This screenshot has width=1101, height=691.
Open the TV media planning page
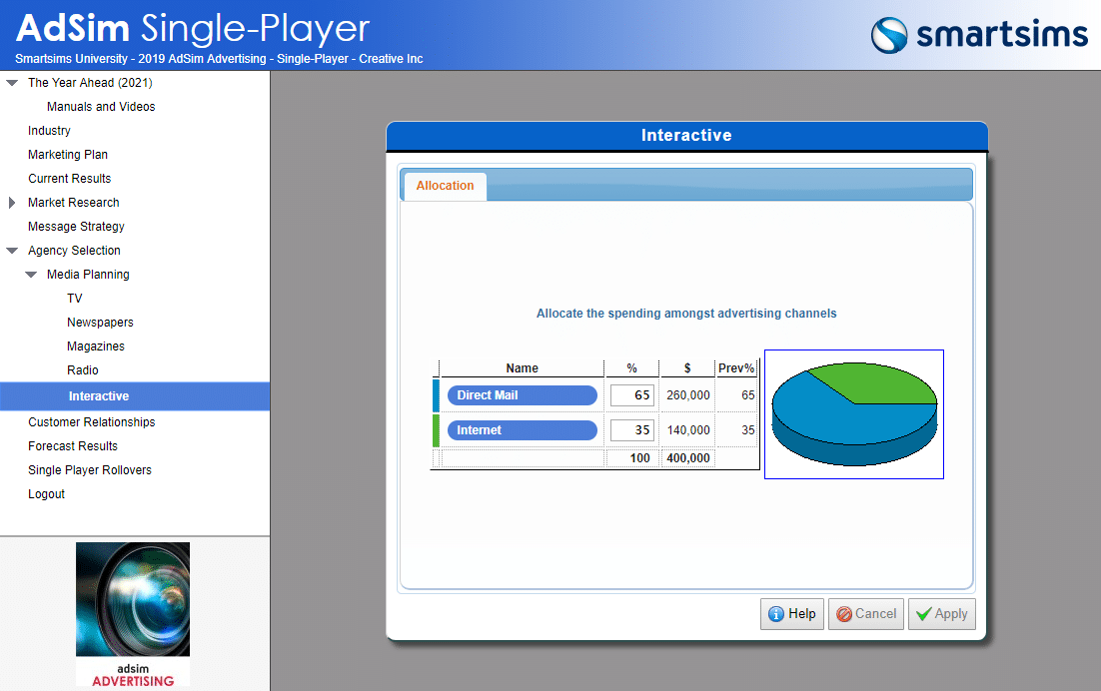coord(75,299)
